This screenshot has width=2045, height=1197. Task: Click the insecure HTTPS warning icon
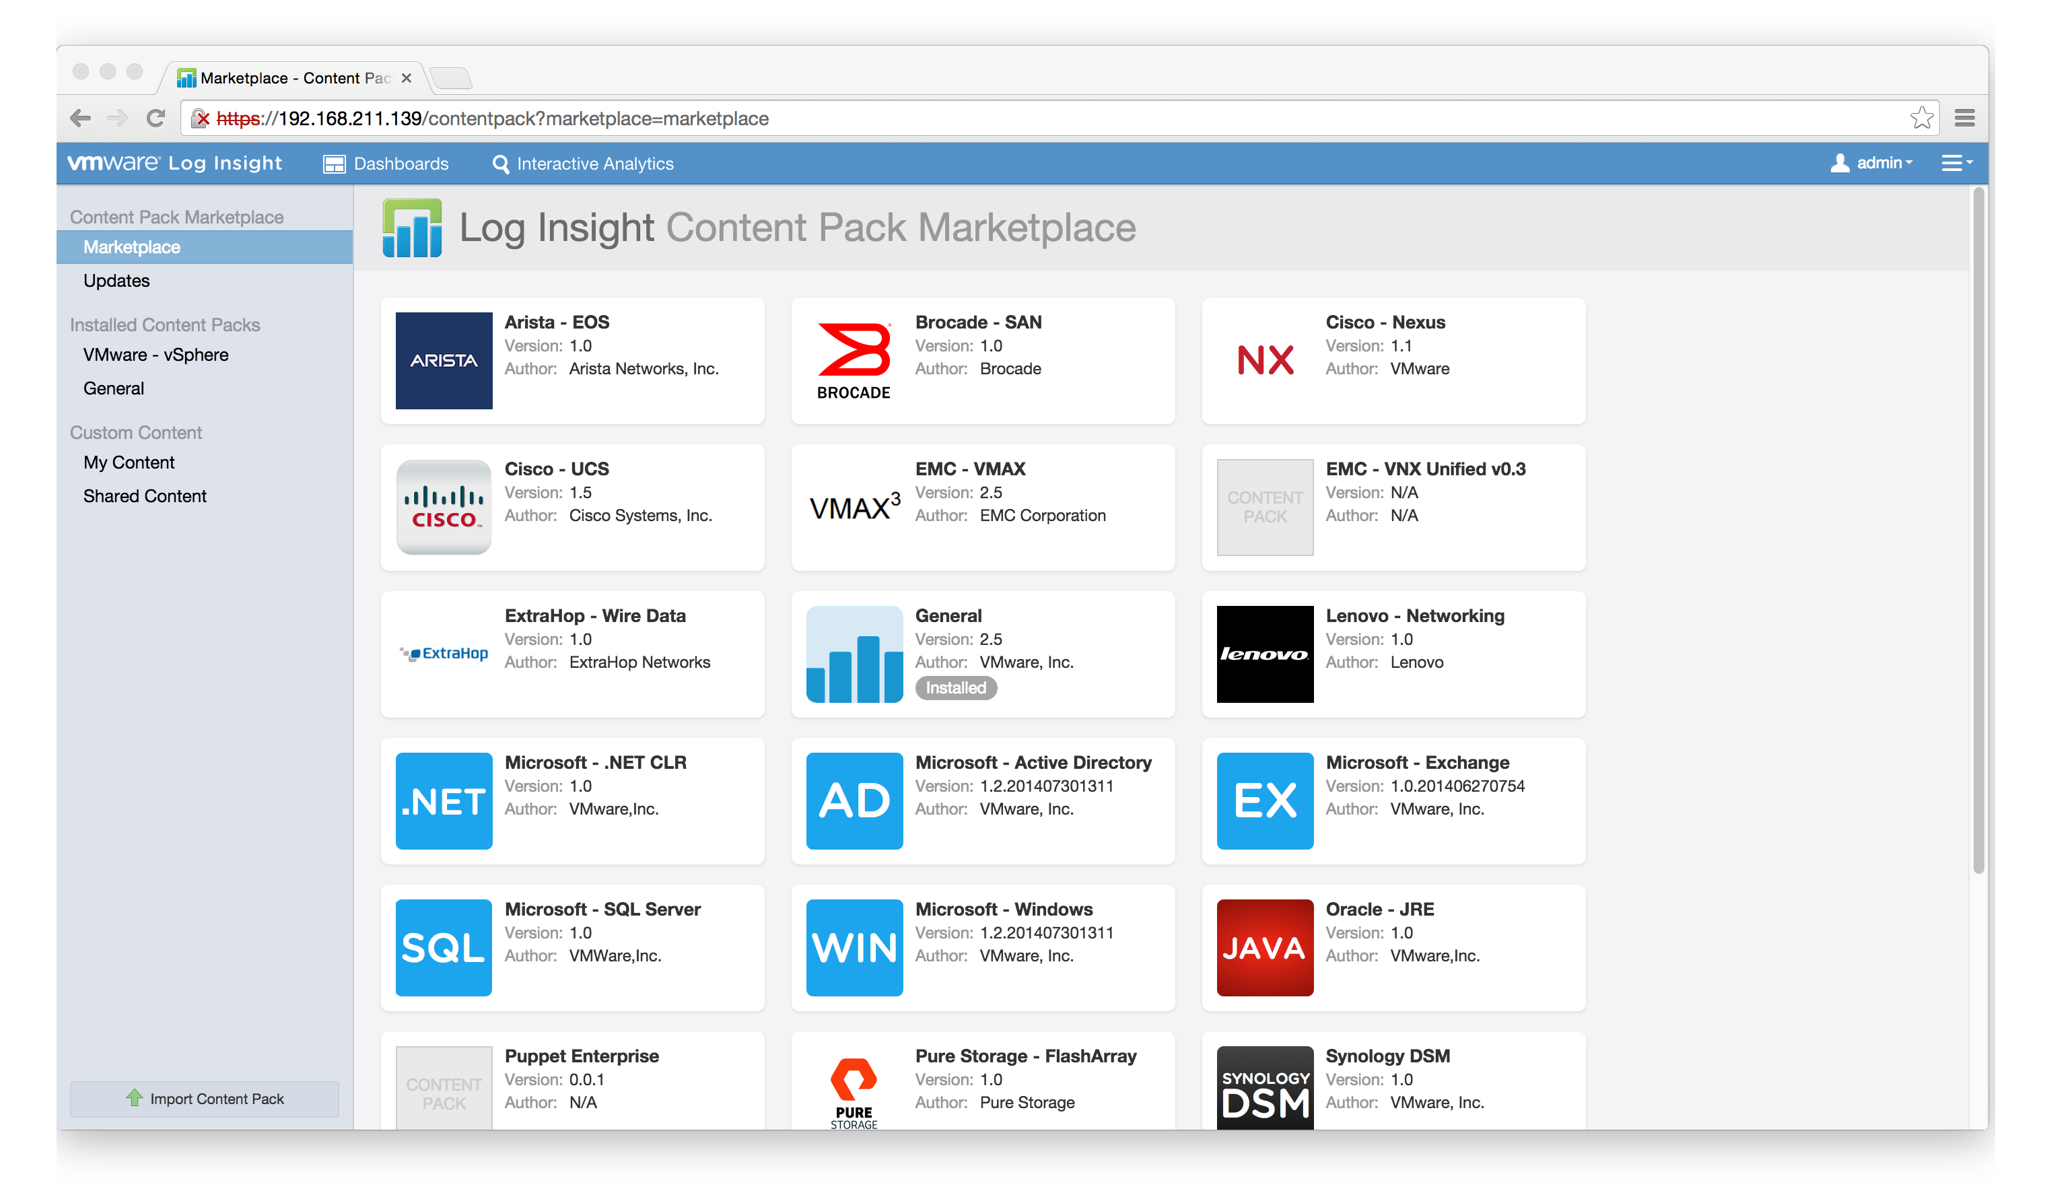tap(200, 118)
